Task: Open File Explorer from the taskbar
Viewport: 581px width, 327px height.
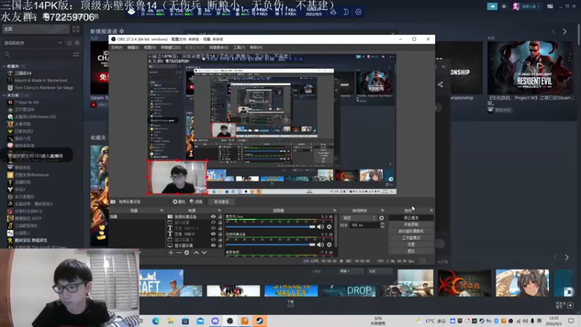Action: [171, 320]
